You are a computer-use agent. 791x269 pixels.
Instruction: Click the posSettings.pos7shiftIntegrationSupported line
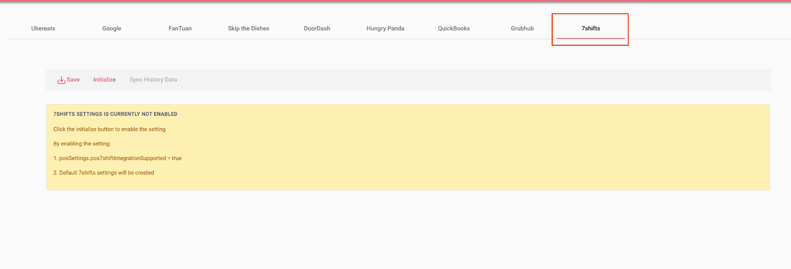[x=117, y=159]
